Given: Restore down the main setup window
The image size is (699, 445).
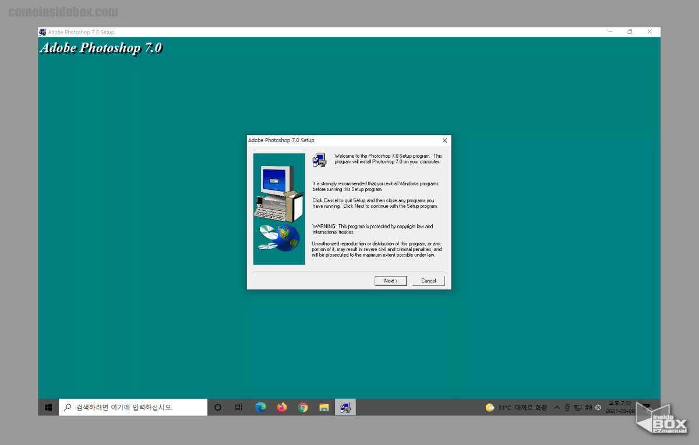Looking at the screenshot, I should pos(630,32).
